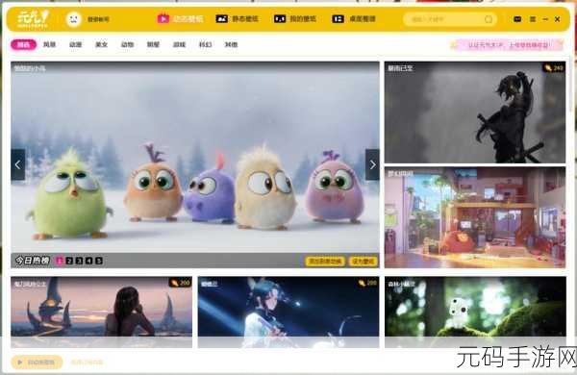Screen dimensions: 577x375
Task: Minimize the wallpaper app window
Action: click(x=545, y=19)
